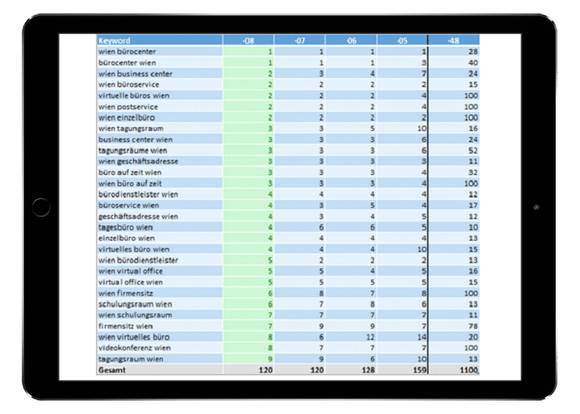
Task: Click the 'wien tagungsraum' keyword cell
Action: click(x=159, y=128)
